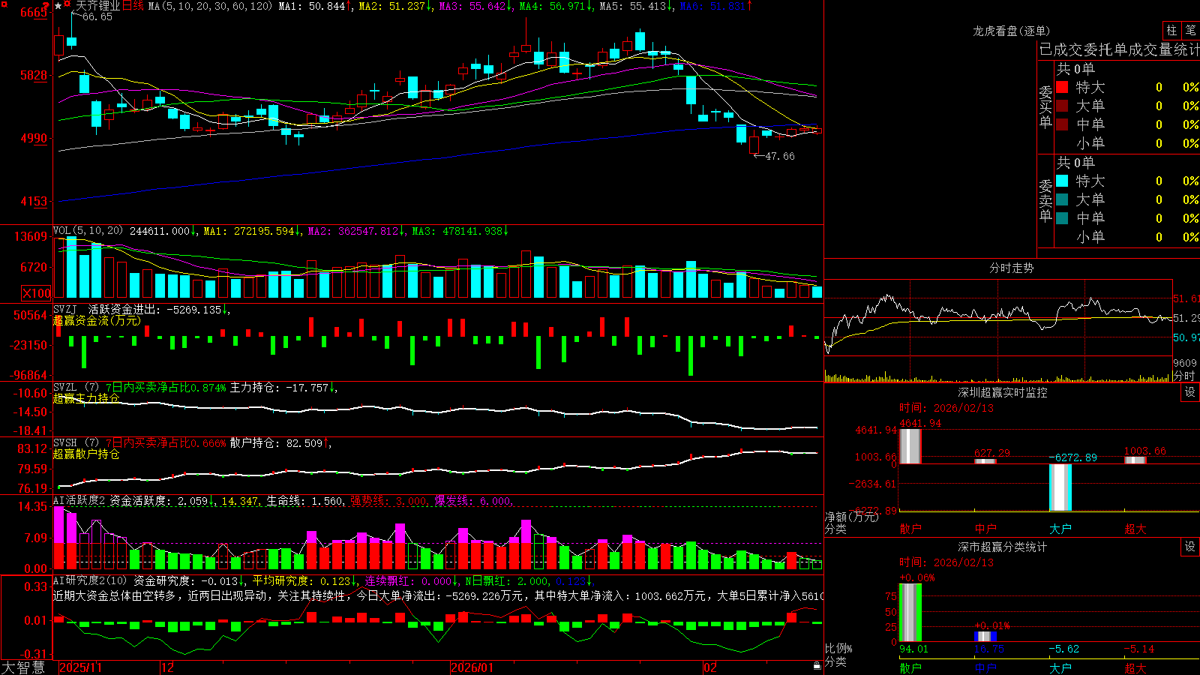Click the cyan 特大 sell-order swatch
The image size is (1200, 675).
pos(1062,181)
